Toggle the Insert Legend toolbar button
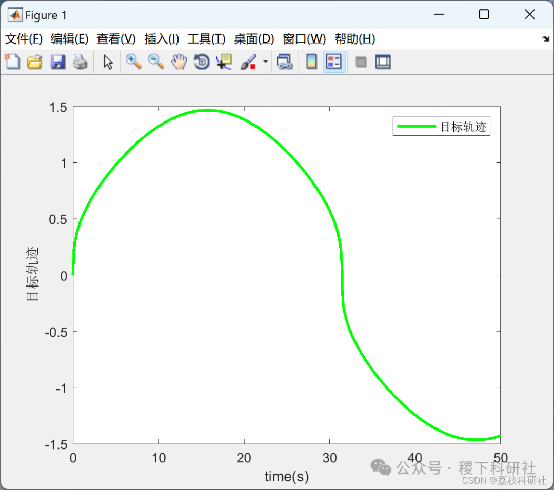The height and width of the screenshot is (490, 554). (334, 62)
